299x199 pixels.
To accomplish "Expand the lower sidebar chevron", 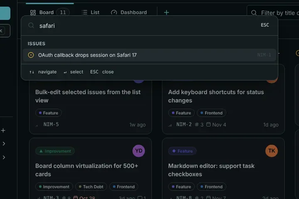I will [4, 157].
